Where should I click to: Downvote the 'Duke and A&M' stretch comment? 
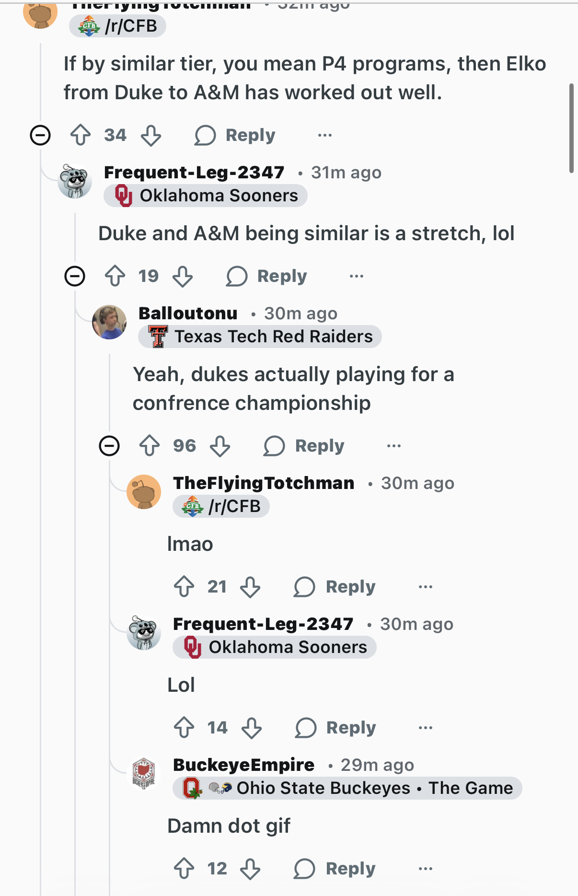[x=183, y=276]
